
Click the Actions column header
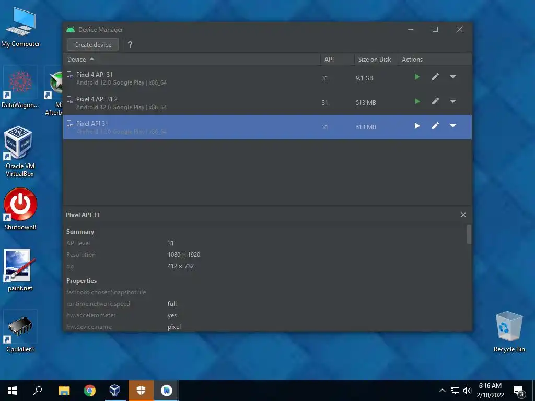tap(434, 60)
